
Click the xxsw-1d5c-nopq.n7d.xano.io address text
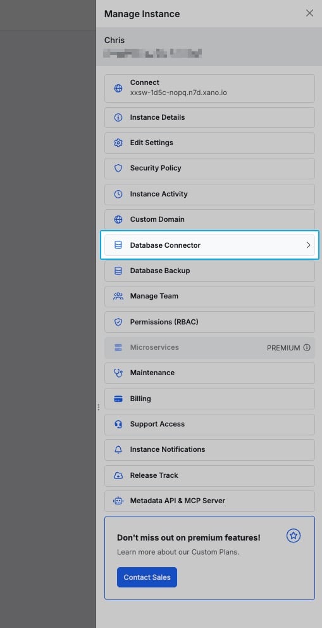[178, 93]
